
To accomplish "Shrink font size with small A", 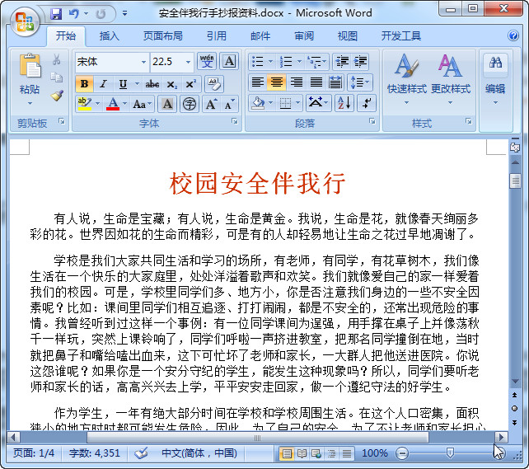I will click(229, 104).
